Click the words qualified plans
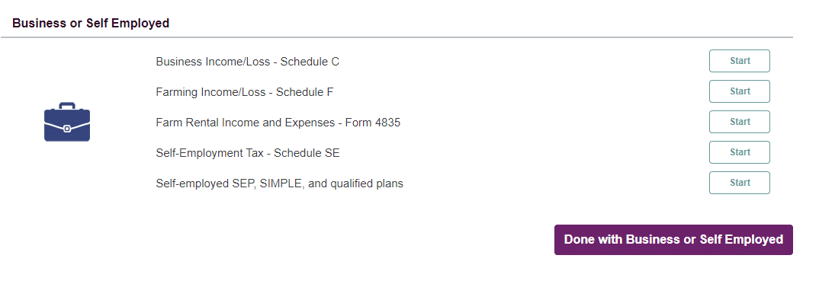Screen dimensions: 819x284 pos(367,184)
